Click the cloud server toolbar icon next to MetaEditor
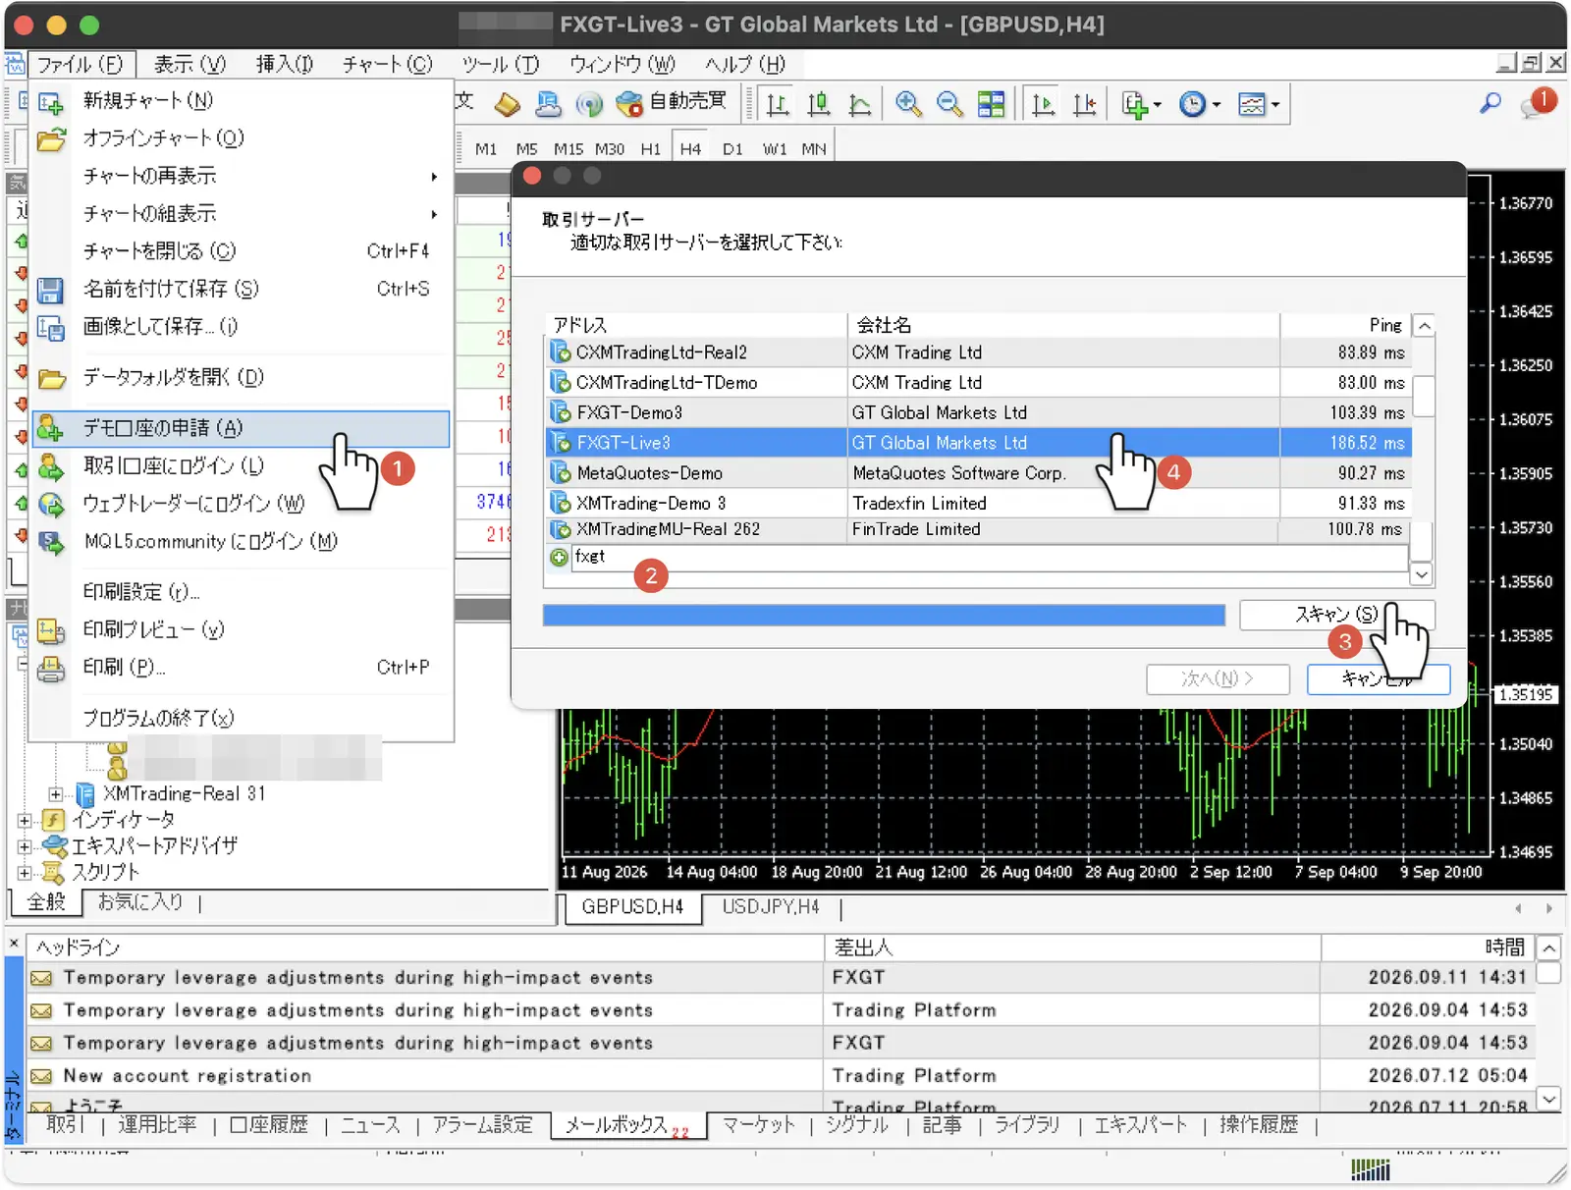 click(x=548, y=103)
